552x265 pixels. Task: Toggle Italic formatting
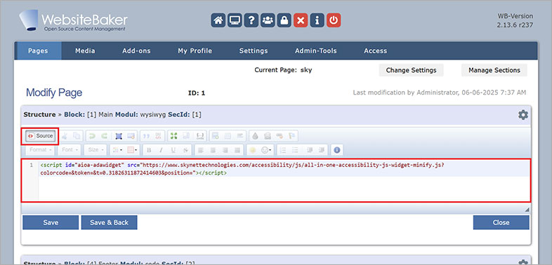tap(161, 150)
